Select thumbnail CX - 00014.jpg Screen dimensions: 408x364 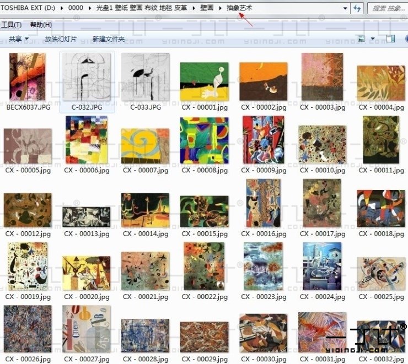145,210
